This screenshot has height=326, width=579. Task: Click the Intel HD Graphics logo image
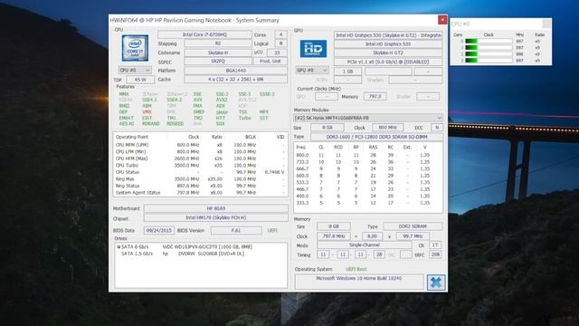(313, 48)
